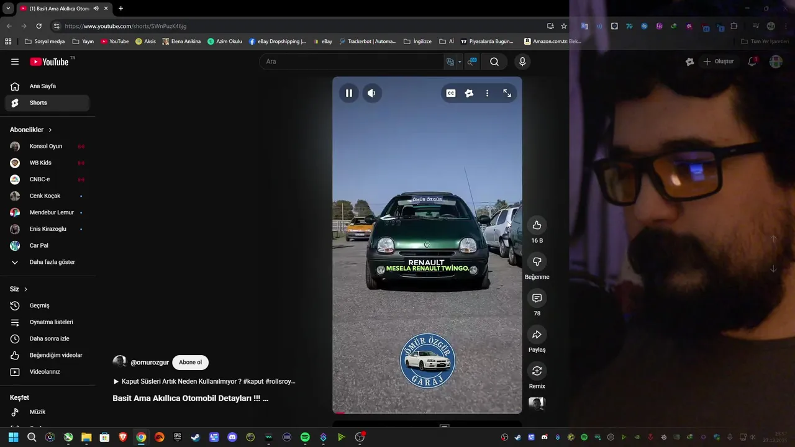Open the YouTube bookmark
Screen dimensions: 795x447
115,42
